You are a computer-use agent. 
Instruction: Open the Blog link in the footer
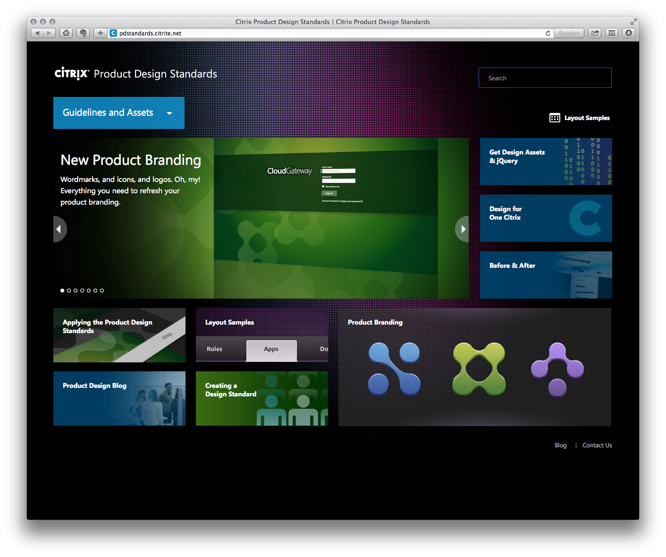coord(560,445)
